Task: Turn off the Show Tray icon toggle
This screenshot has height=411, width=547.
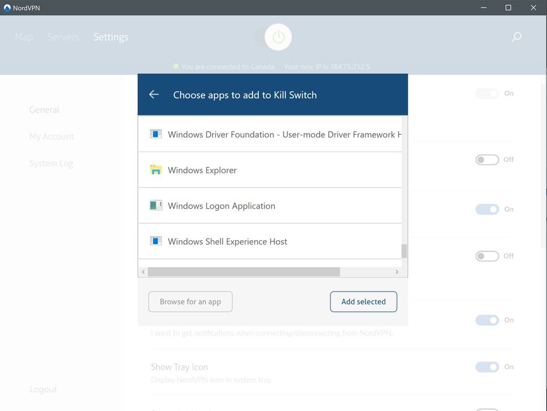Action: [486, 367]
